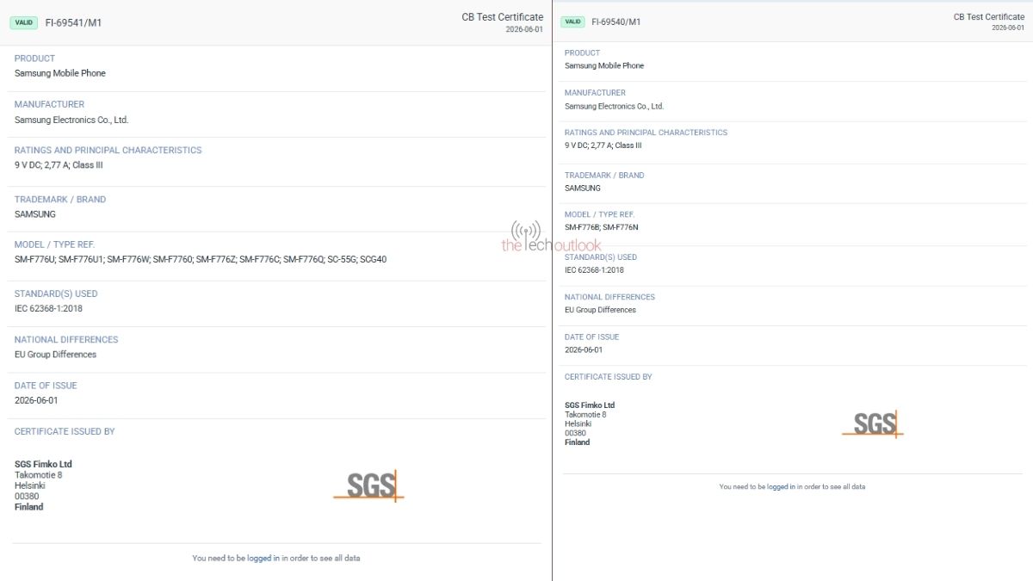The height and width of the screenshot is (581, 1033).
Task: Click "Samsung Mobile Phone" in left certificate
Action: [x=60, y=73]
